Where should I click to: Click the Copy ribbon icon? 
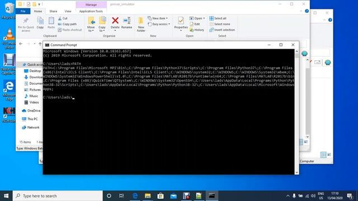coord(40,23)
